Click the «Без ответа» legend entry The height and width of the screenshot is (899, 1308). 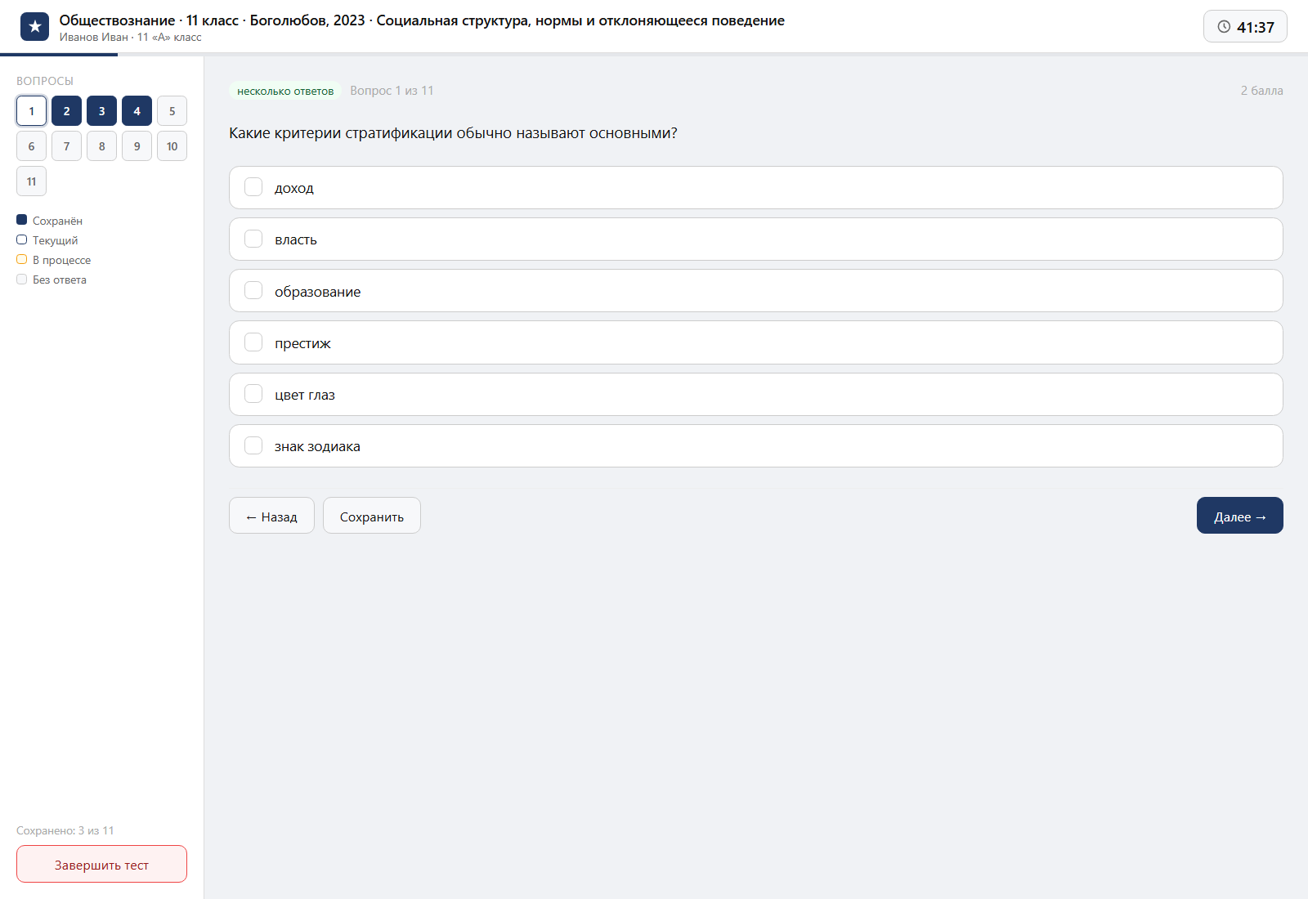pyautogui.click(x=52, y=280)
